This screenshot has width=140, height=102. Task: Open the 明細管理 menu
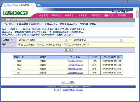coord(56,15)
